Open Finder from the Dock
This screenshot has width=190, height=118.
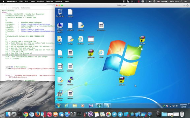pos(8,114)
